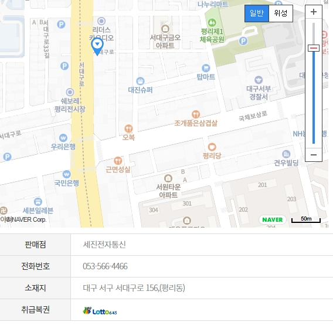Zoom in with the plus button
The width and height of the screenshot is (333, 325).
coord(314,12)
